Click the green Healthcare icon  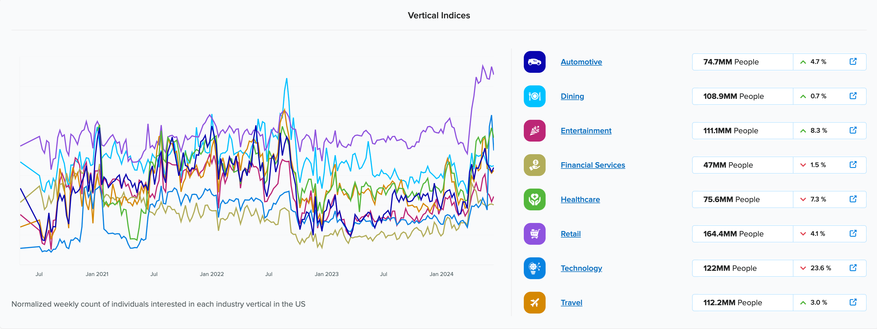[534, 199]
